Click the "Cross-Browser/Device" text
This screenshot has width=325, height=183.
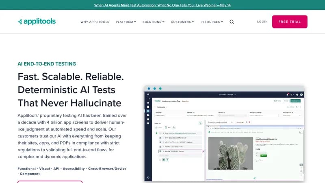(107, 169)
